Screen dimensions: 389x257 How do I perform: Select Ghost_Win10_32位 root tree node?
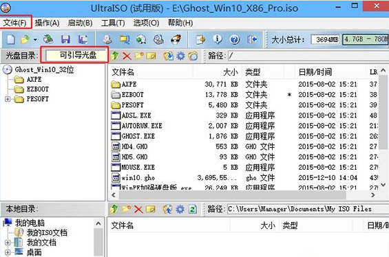44,69
